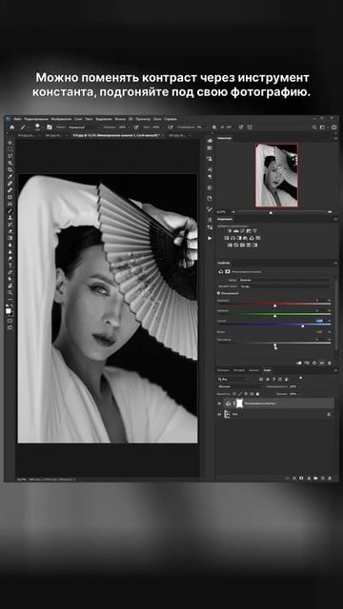Image resolution: width=343 pixels, height=609 pixels.
Task: Toggle clip to layer icon in Properties footer
Action: click(298, 363)
